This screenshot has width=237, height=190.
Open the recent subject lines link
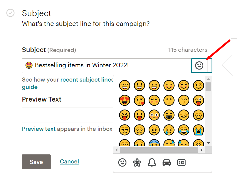click(x=87, y=80)
